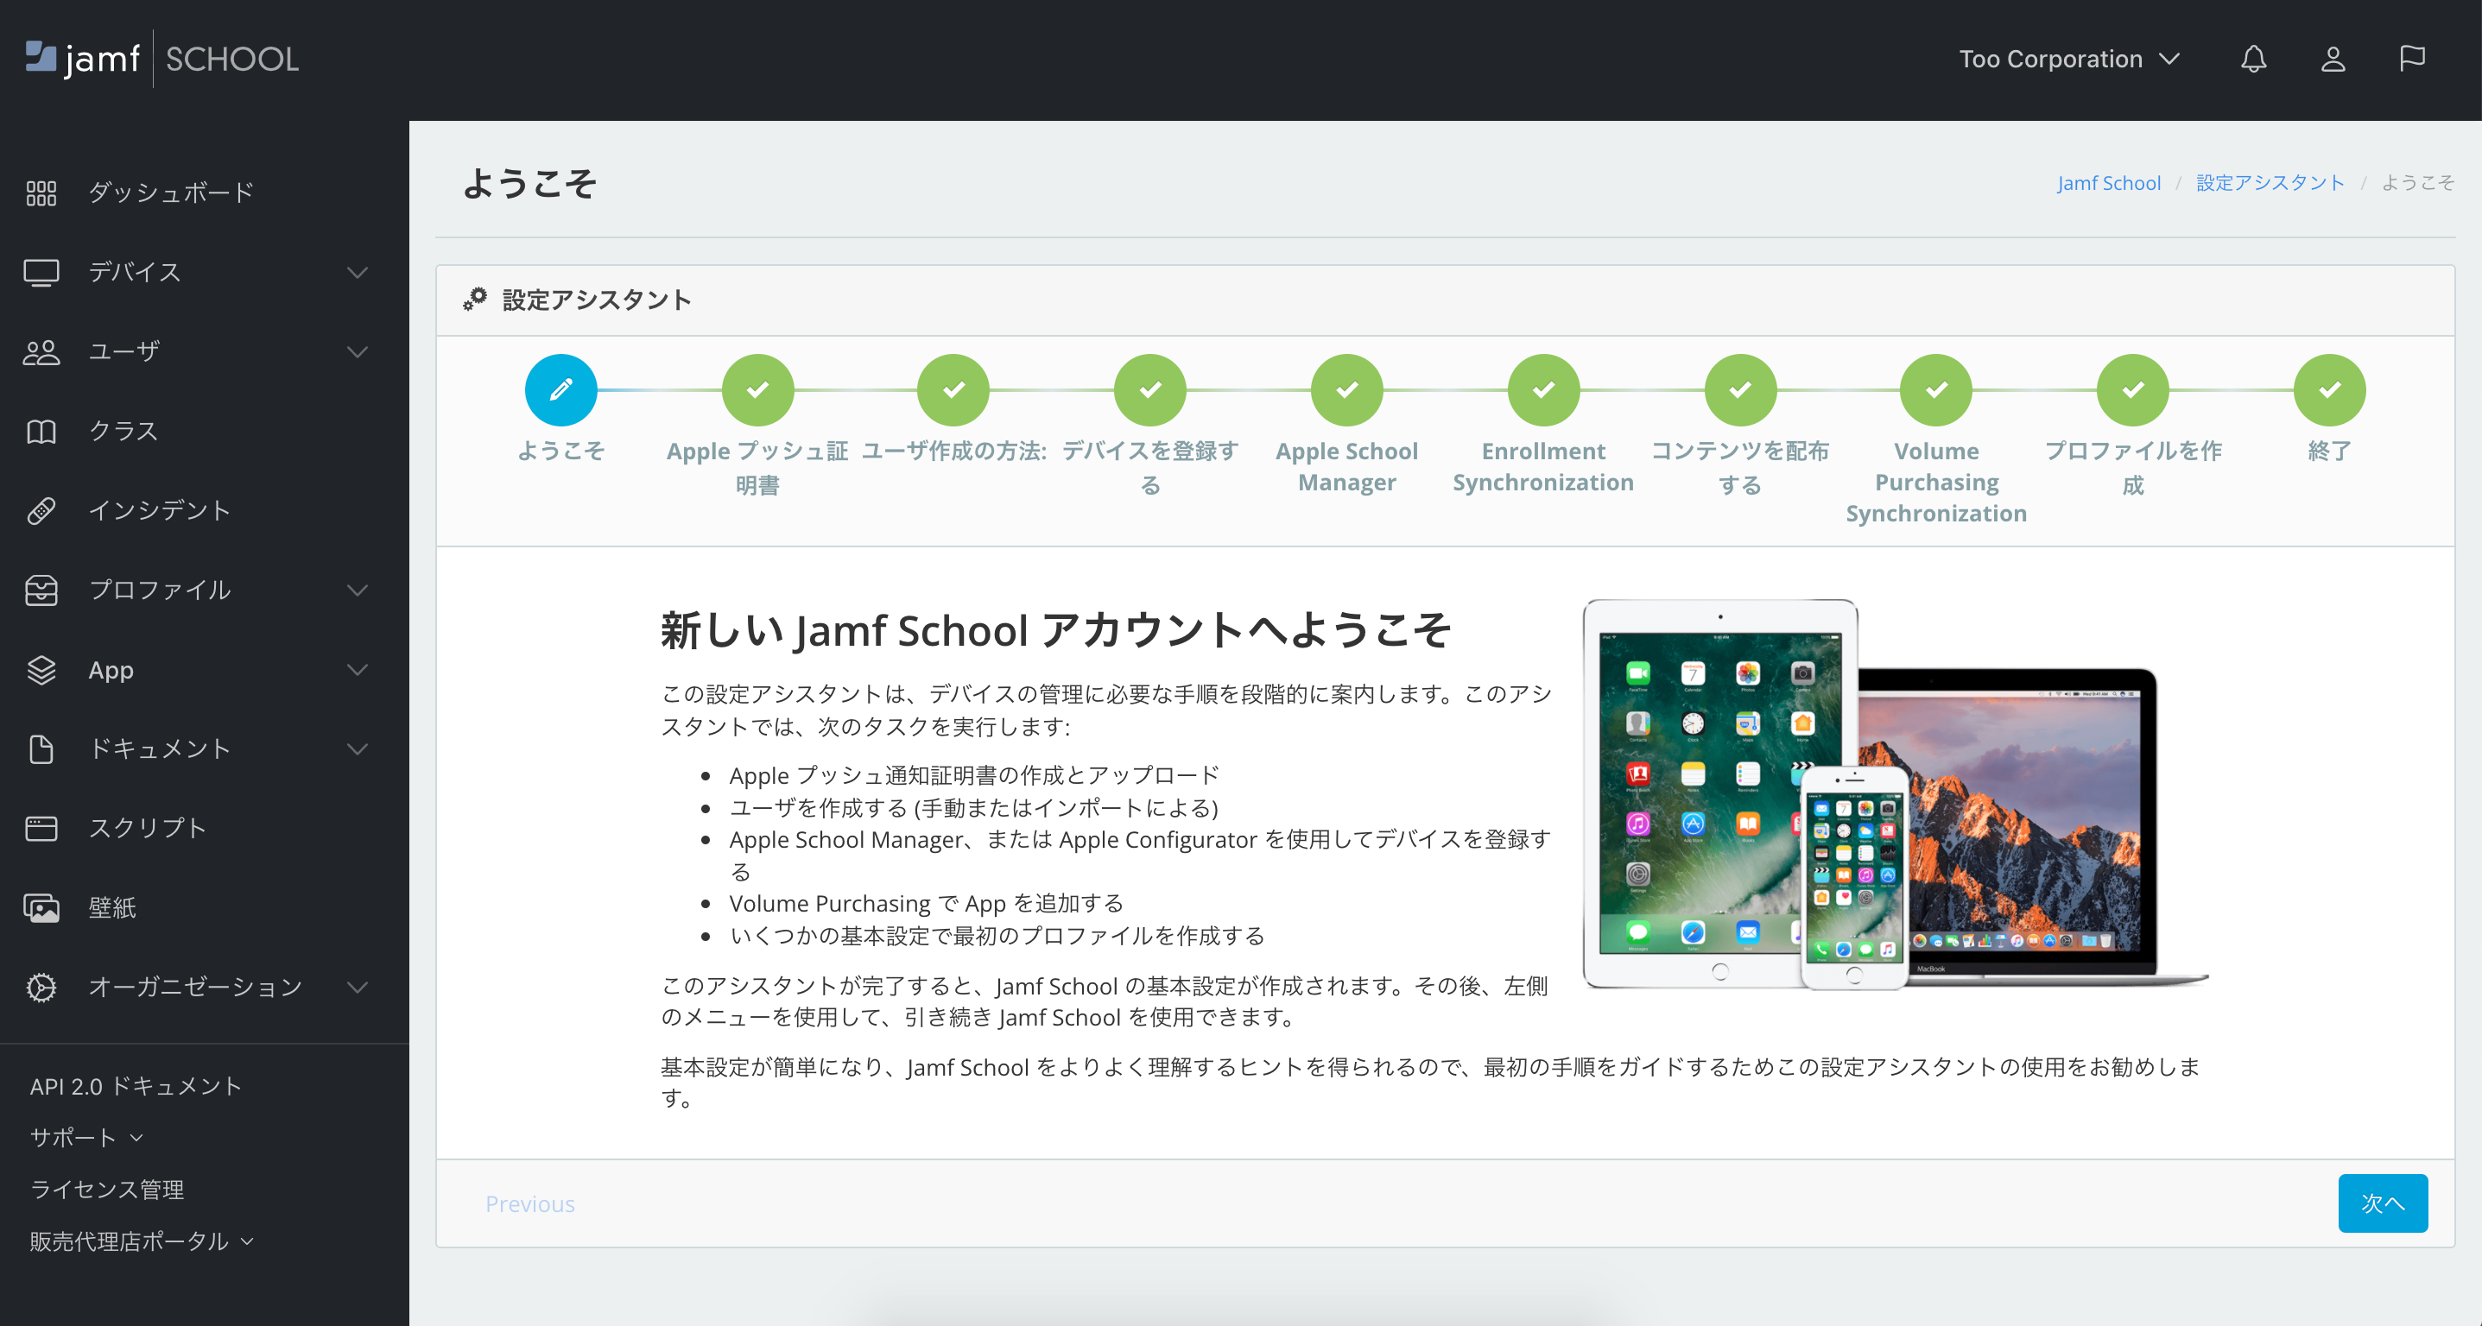Viewport: 2482px width, 1326px height.
Task: Click the Enrollment Synchronization step checkmark
Action: pyautogui.click(x=1543, y=389)
